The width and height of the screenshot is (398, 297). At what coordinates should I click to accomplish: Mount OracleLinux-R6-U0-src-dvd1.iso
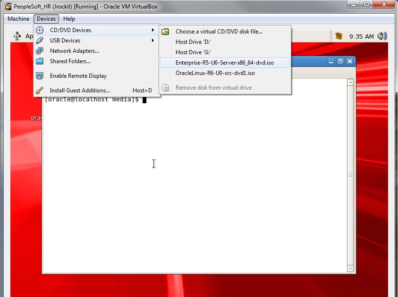click(225, 73)
